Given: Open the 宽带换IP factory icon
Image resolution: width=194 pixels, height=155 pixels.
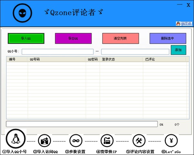Looking at the screenshot, I should point(107,140).
